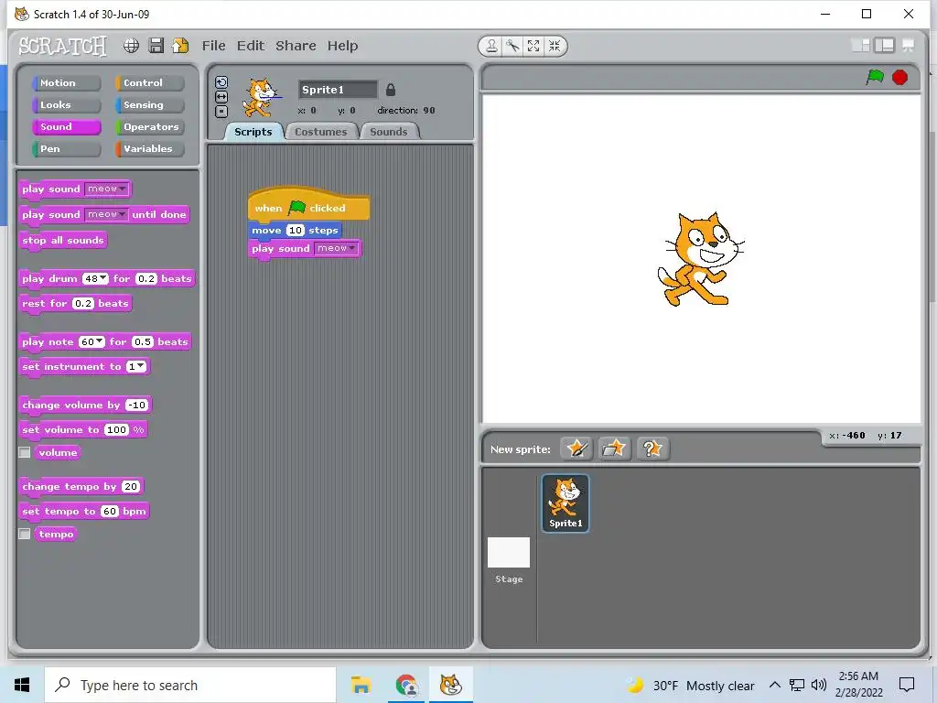937x703 pixels.
Task: Choose new sprite from file
Action: tap(614, 449)
